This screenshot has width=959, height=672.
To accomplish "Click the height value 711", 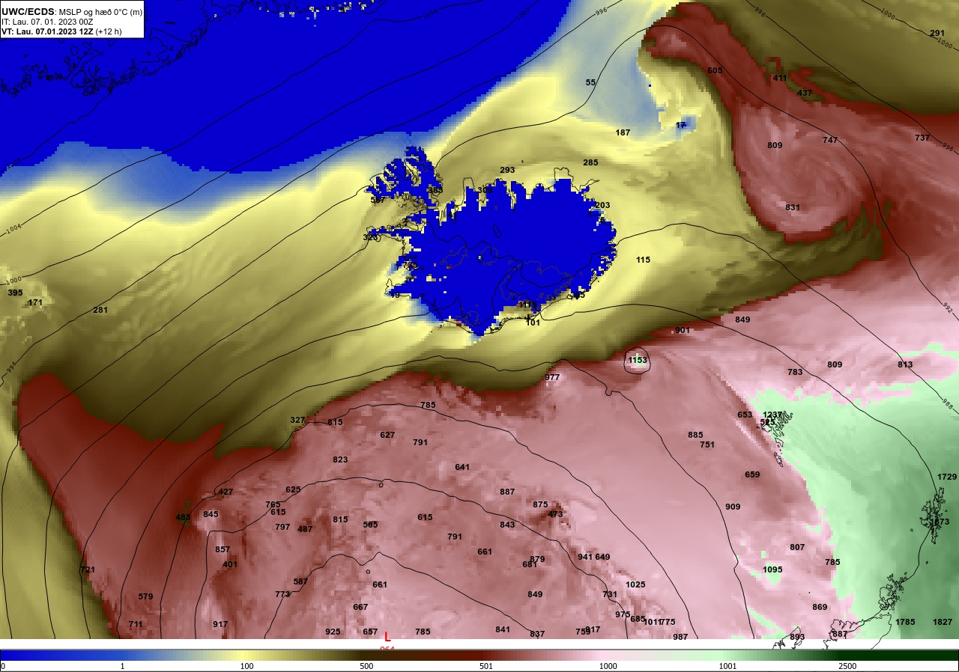I will [136, 624].
